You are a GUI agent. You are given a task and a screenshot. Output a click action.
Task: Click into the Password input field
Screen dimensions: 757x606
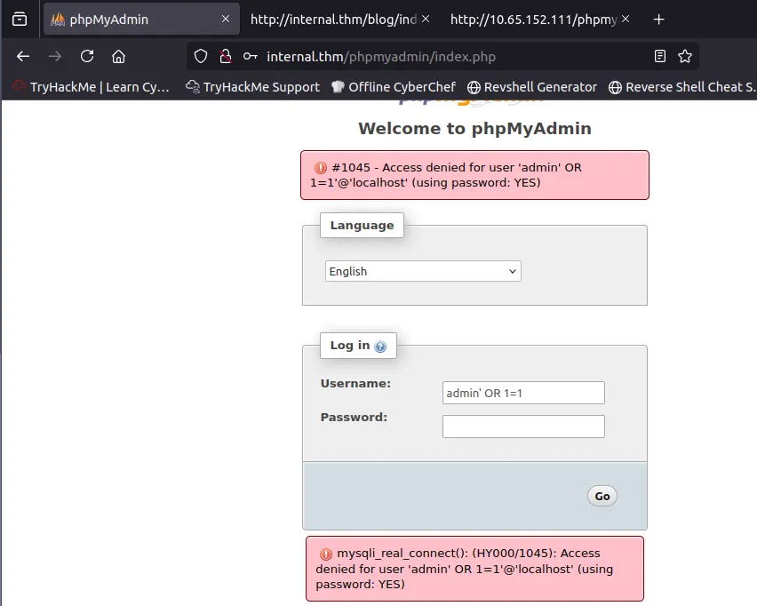pos(523,427)
